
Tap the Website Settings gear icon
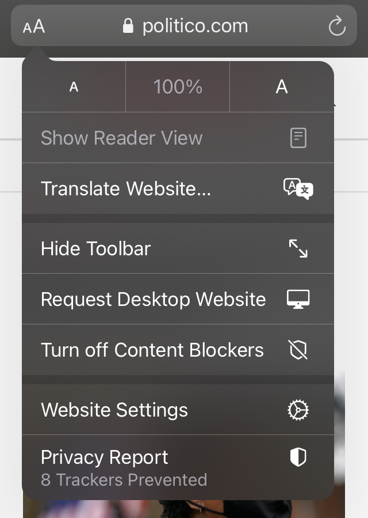click(x=298, y=410)
